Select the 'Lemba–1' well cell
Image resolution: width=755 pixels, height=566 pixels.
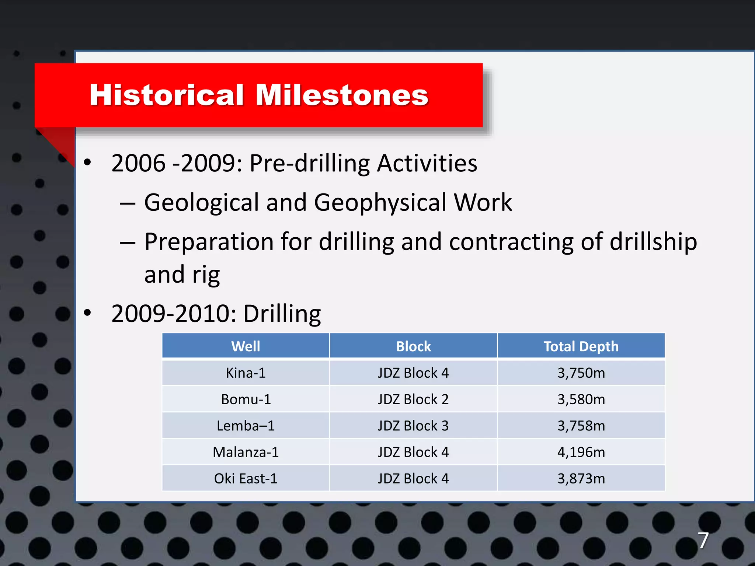[246, 426]
